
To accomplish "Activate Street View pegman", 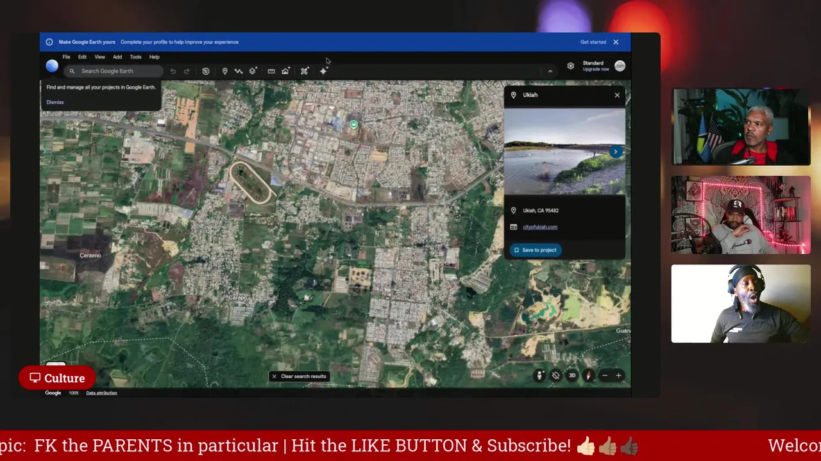I will (540, 376).
